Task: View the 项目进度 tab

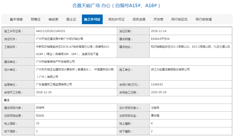Action: tap(139, 19)
